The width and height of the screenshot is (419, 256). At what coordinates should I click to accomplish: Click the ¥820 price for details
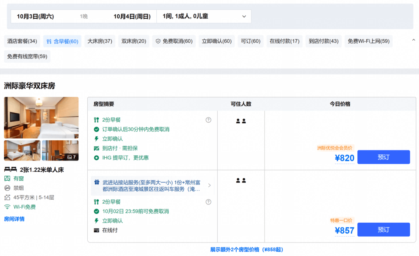click(x=345, y=158)
